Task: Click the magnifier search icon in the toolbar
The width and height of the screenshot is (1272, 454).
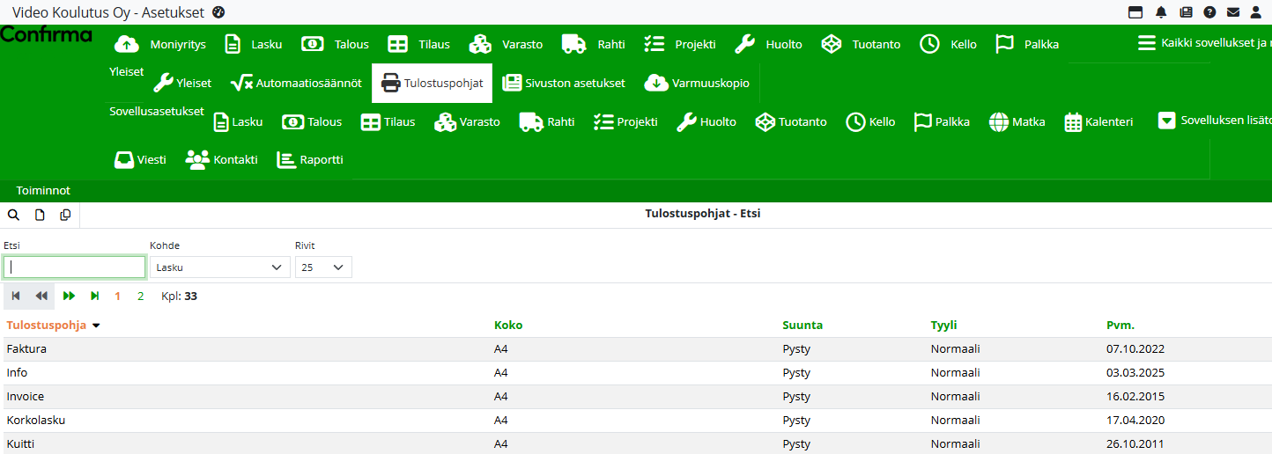Action: [x=13, y=215]
